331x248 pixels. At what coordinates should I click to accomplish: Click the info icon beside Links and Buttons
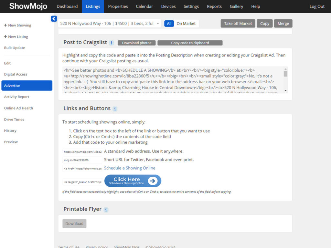(x=115, y=109)
